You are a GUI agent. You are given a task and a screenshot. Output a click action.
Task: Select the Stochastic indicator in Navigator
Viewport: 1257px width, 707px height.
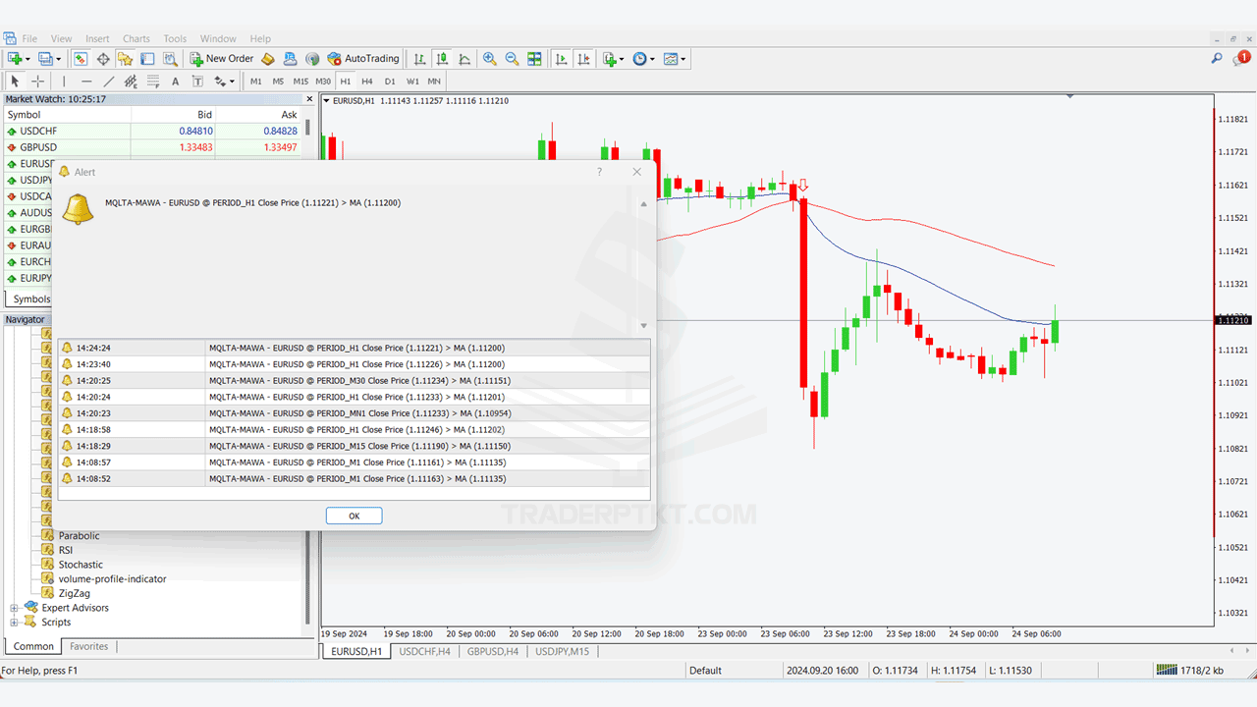click(x=81, y=565)
